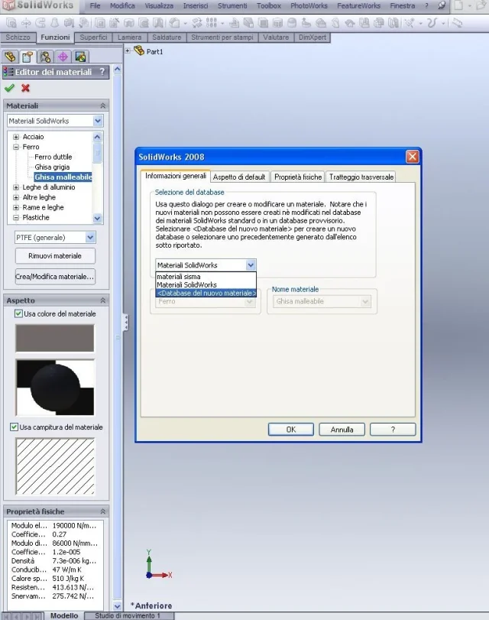Collapse the Materiali section chevron
Viewport: 489px width, 620px height.
point(103,105)
